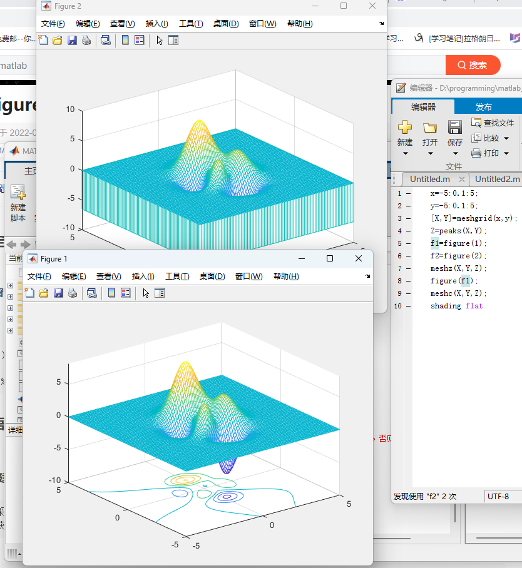Open 桌面(D) menu in Figure 2
This screenshot has width=522, height=568.
[226, 24]
